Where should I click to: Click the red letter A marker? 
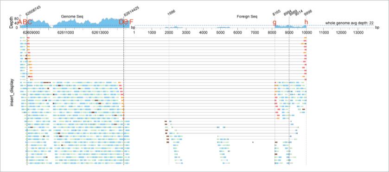[x=19, y=22]
